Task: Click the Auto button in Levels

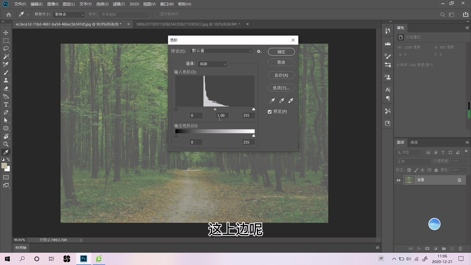Action: click(x=281, y=75)
